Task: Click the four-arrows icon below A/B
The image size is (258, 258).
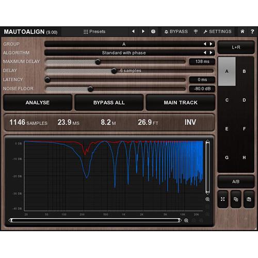Action: coord(223,199)
